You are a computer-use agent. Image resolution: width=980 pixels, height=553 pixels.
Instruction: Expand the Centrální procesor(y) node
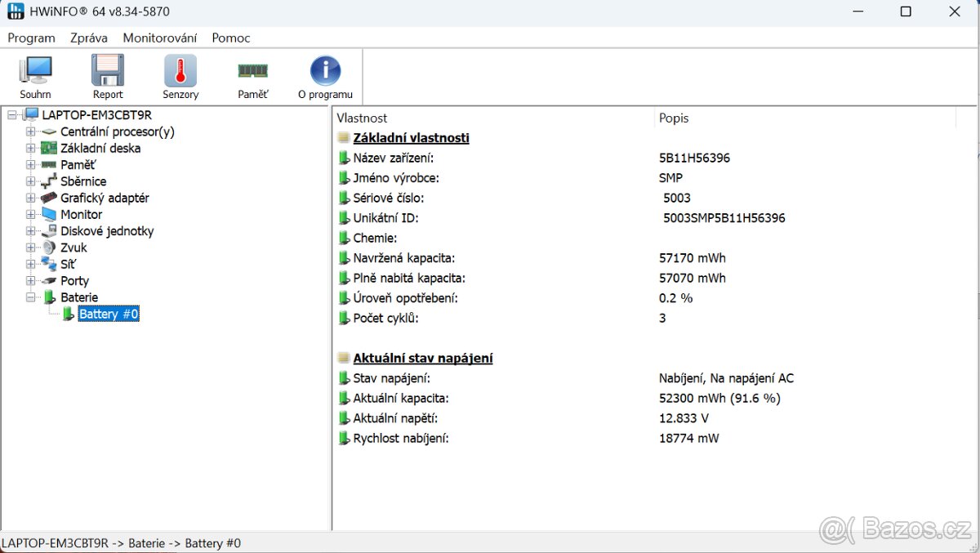point(31,132)
